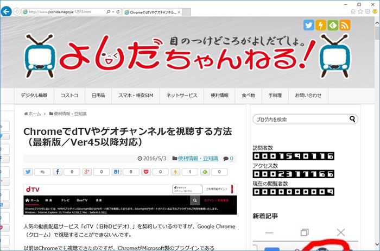The image size is (380, 251).
Task: Click the アクセス数 counter 0002311166
Action: coord(294,174)
